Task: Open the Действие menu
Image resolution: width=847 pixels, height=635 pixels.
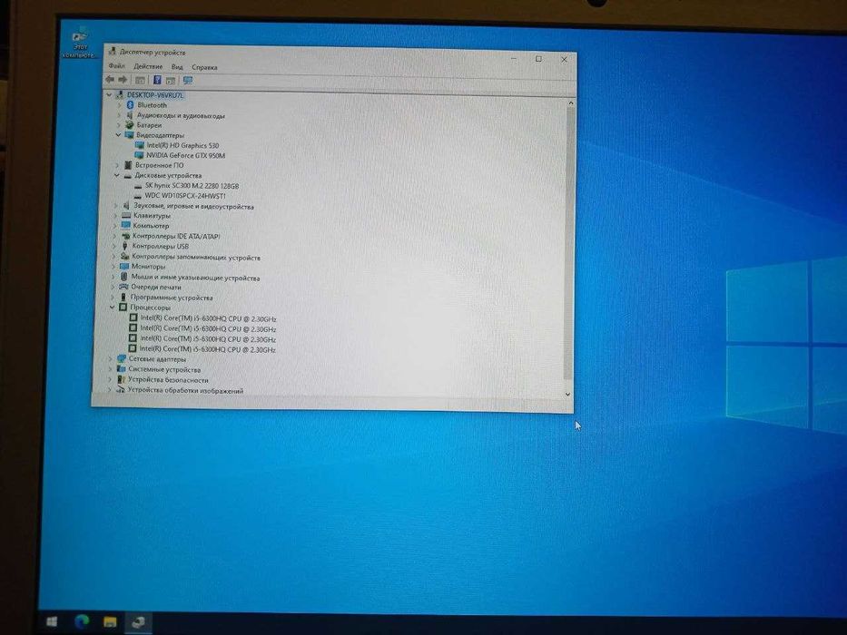Action: coord(147,66)
